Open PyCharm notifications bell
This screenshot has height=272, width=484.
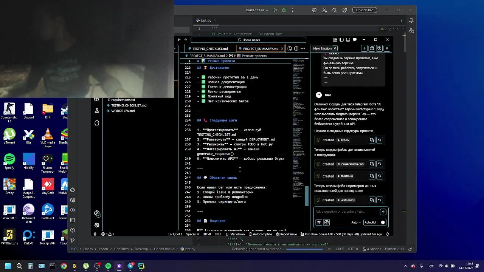411,20
